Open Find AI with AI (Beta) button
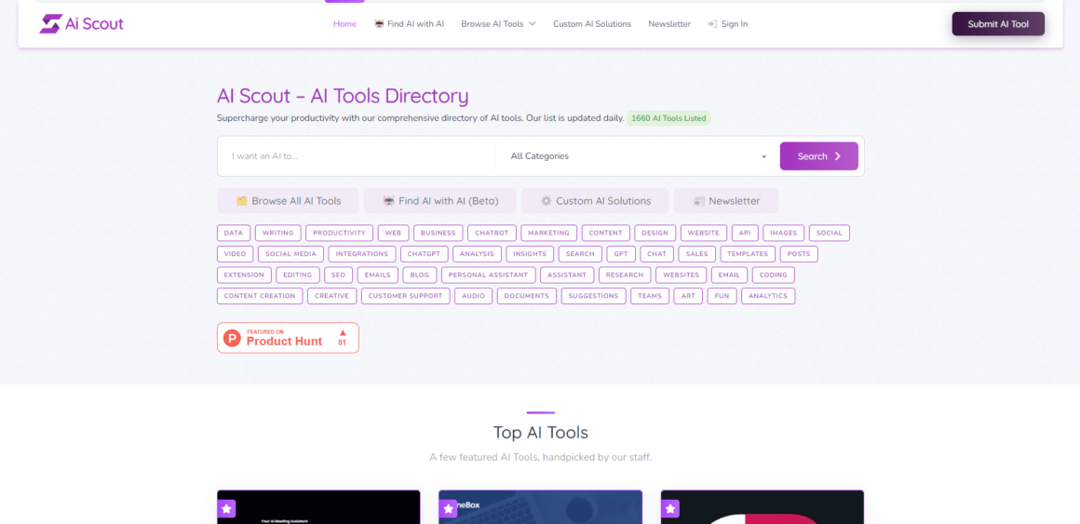1080x524 pixels. click(439, 201)
